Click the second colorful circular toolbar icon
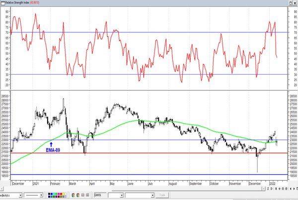The image size is (298, 200). pyautogui.click(x=78, y=195)
